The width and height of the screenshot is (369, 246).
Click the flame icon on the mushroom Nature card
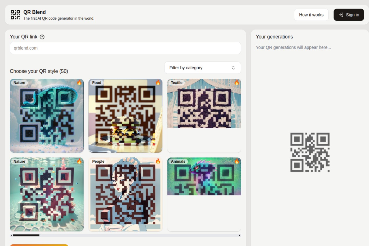click(79, 82)
